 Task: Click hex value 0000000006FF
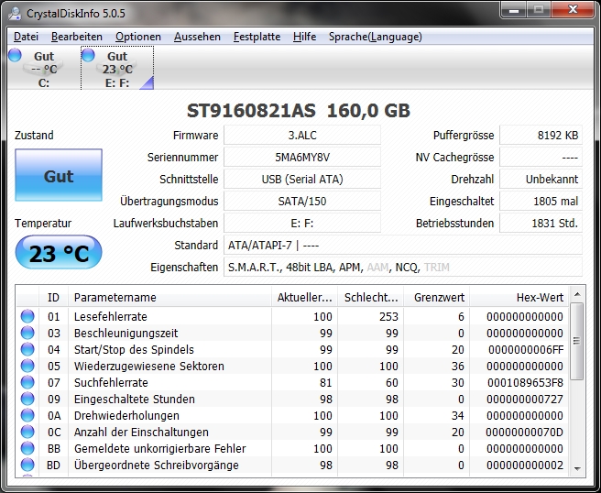tap(526, 350)
